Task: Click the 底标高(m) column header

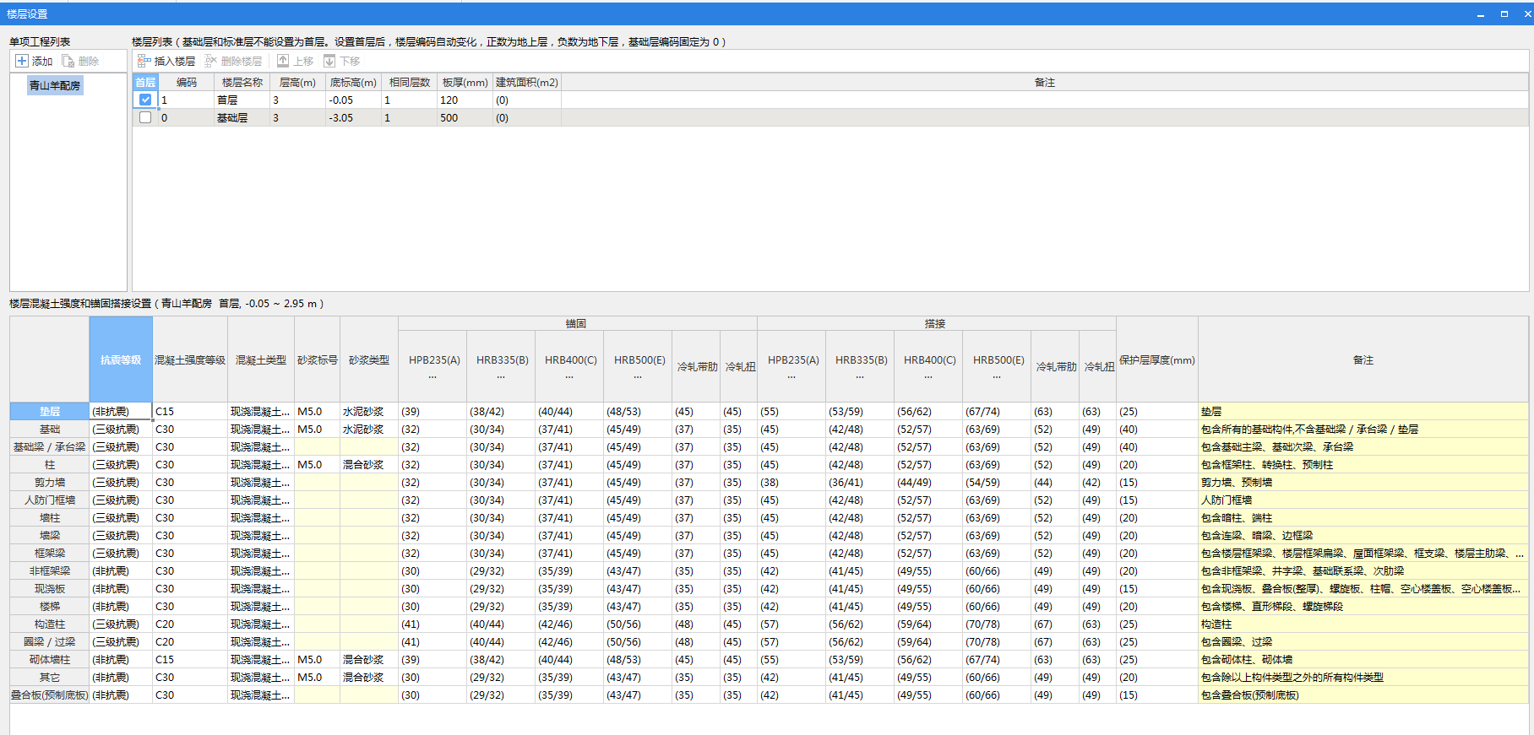Action: point(354,82)
